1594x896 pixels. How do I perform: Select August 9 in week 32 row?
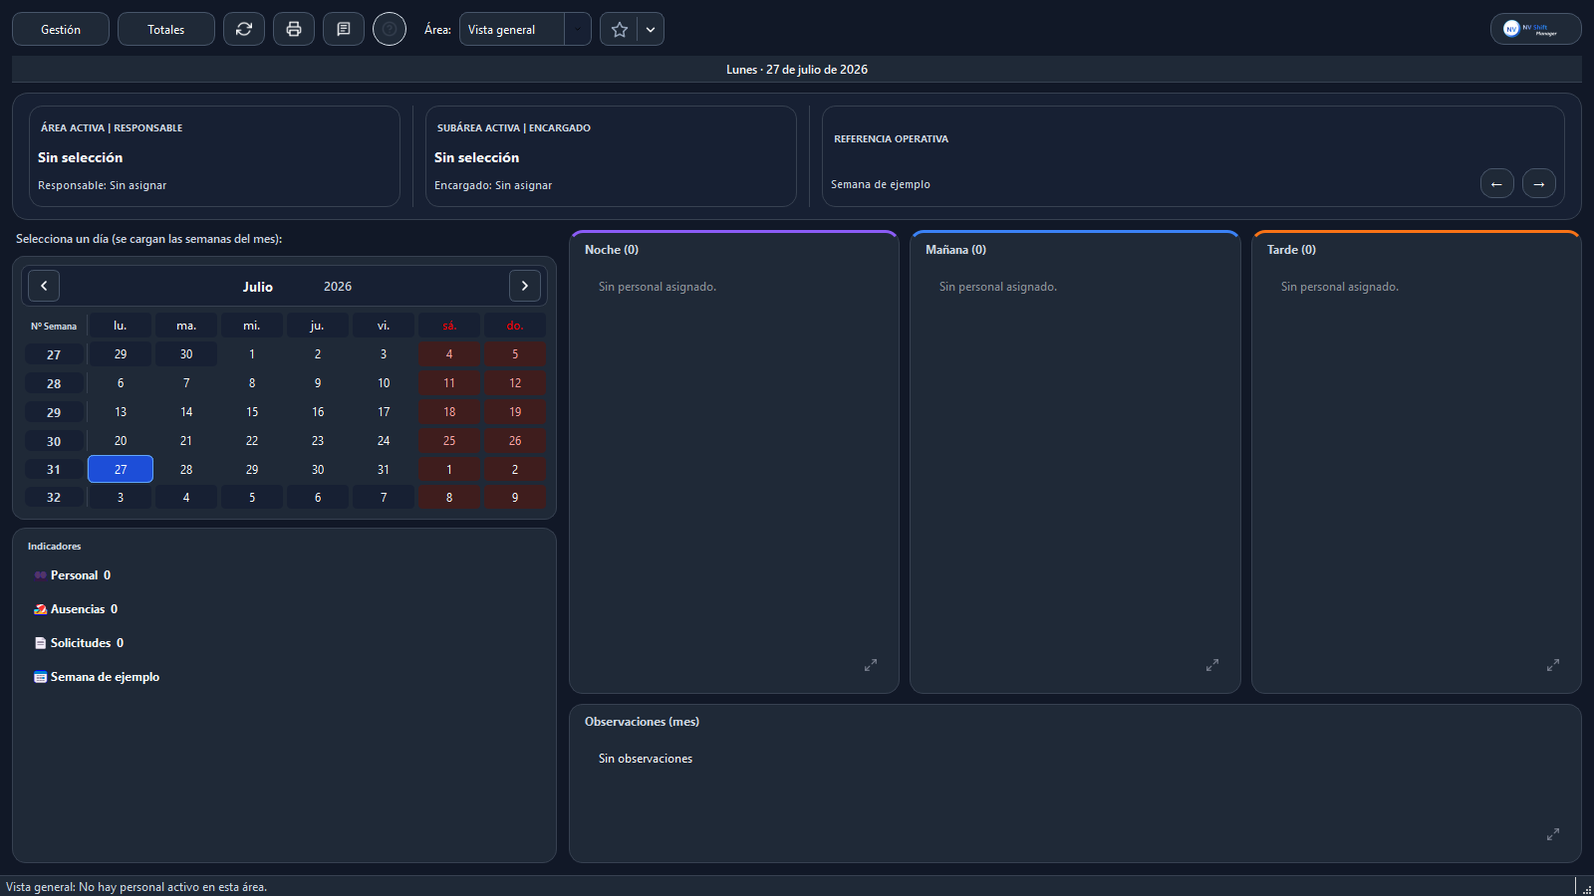point(515,497)
